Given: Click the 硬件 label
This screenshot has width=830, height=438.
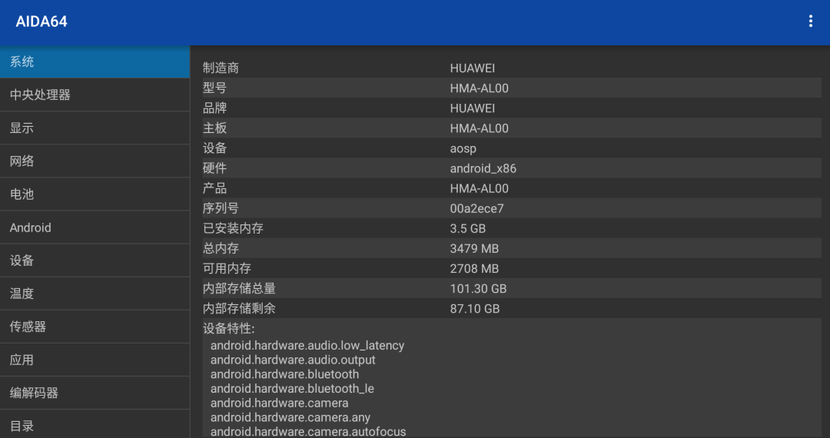Looking at the screenshot, I should (x=214, y=168).
